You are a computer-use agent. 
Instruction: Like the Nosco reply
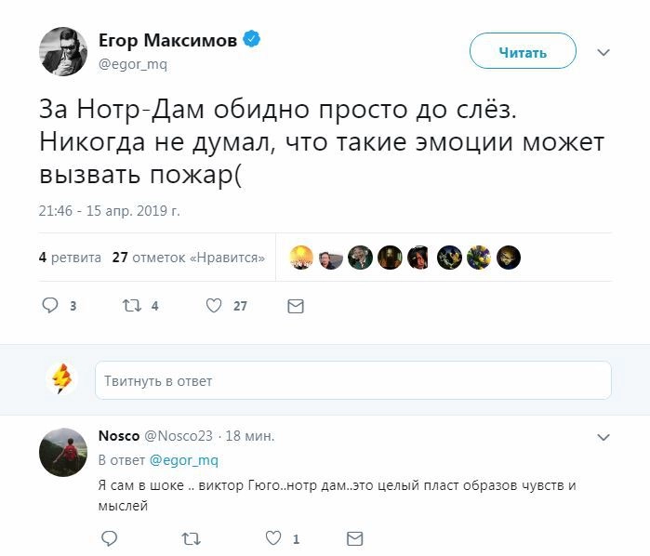click(273, 538)
